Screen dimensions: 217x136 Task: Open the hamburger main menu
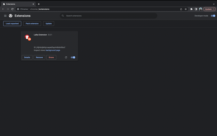click(x=5, y=16)
